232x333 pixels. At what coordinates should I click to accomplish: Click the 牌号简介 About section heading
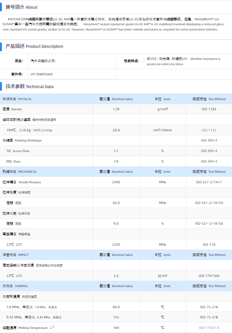(21, 7)
